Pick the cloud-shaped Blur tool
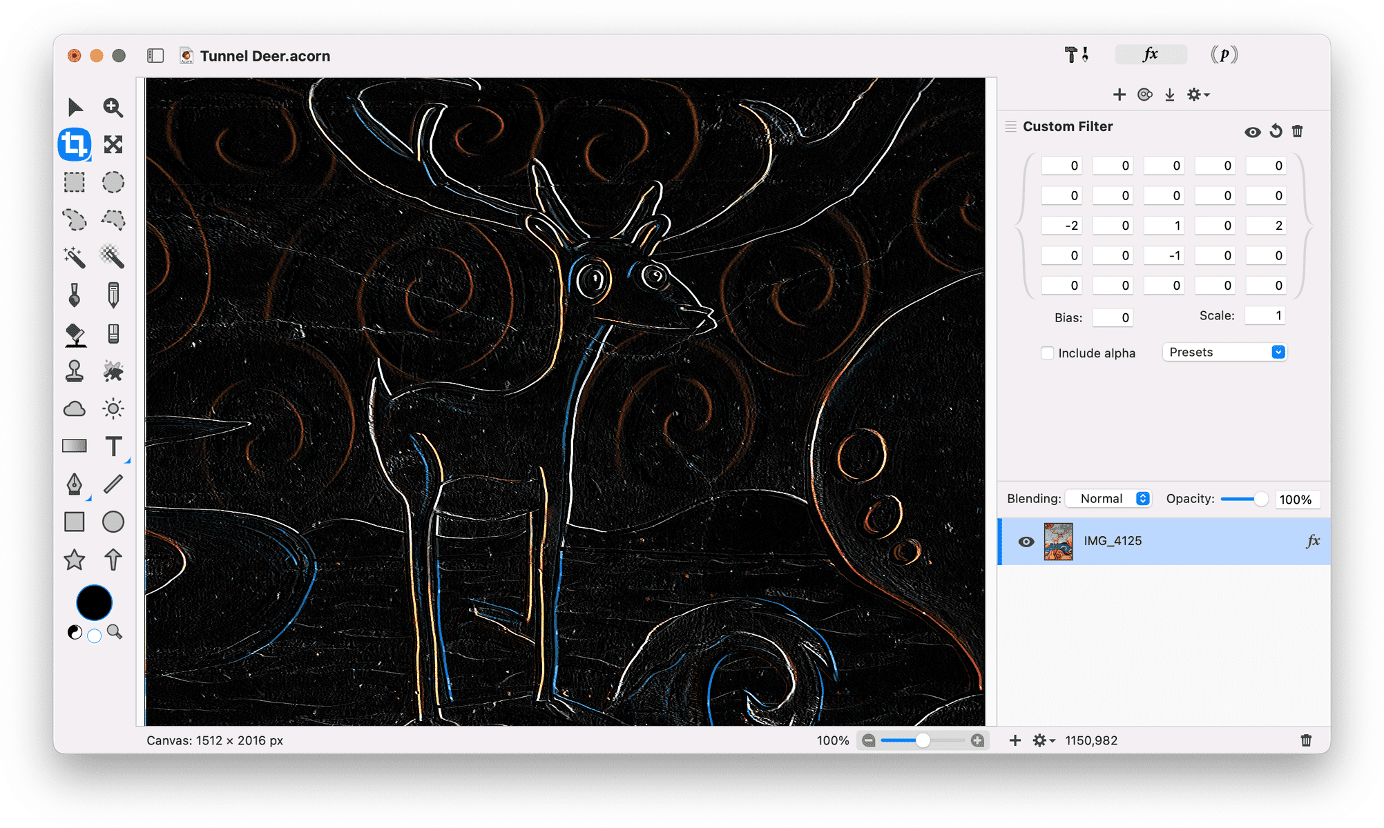1384x828 pixels. pyautogui.click(x=75, y=409)
